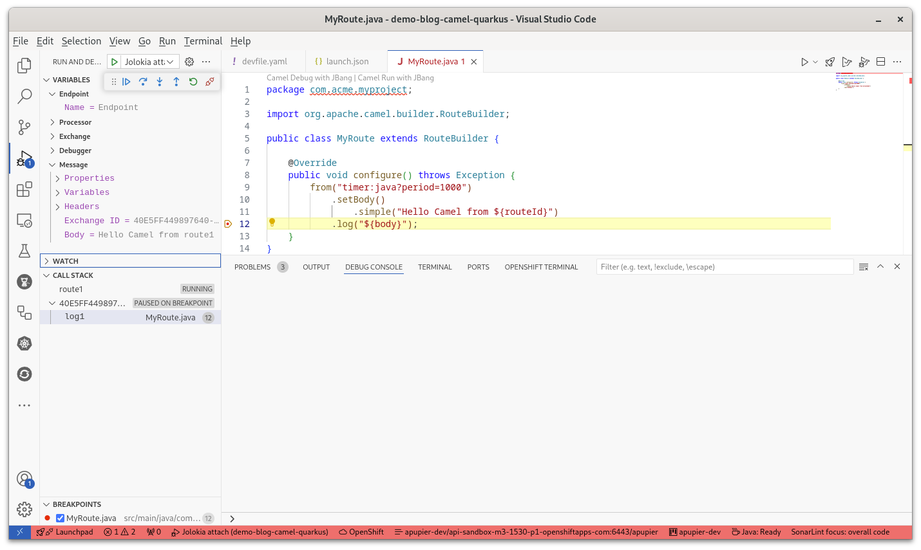
Task: Disconnect the debugger with the red plug icon
Action: (209, 82)
